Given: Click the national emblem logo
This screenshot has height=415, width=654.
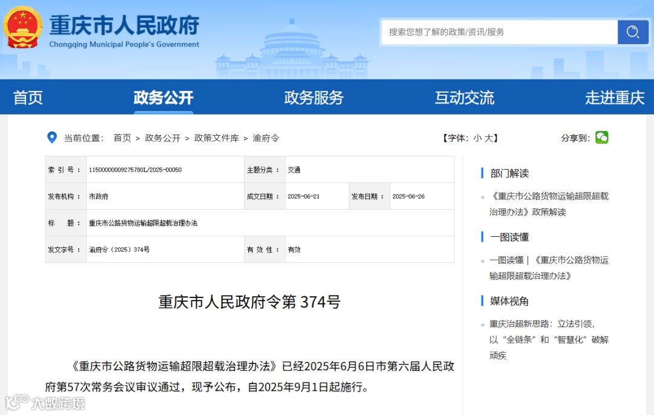Looking at the screenshot, I should [x=22, y=27].
